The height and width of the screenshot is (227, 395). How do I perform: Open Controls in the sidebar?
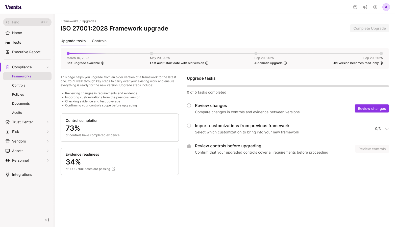[x=27, y=85]
